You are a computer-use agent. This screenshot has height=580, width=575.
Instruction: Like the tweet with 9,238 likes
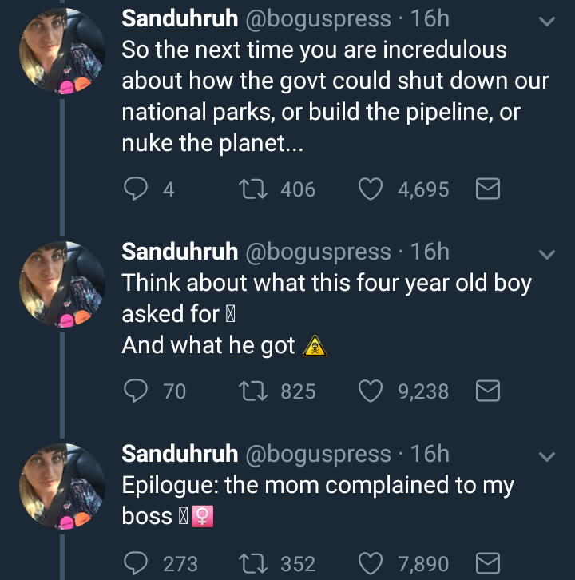[369, 391]
